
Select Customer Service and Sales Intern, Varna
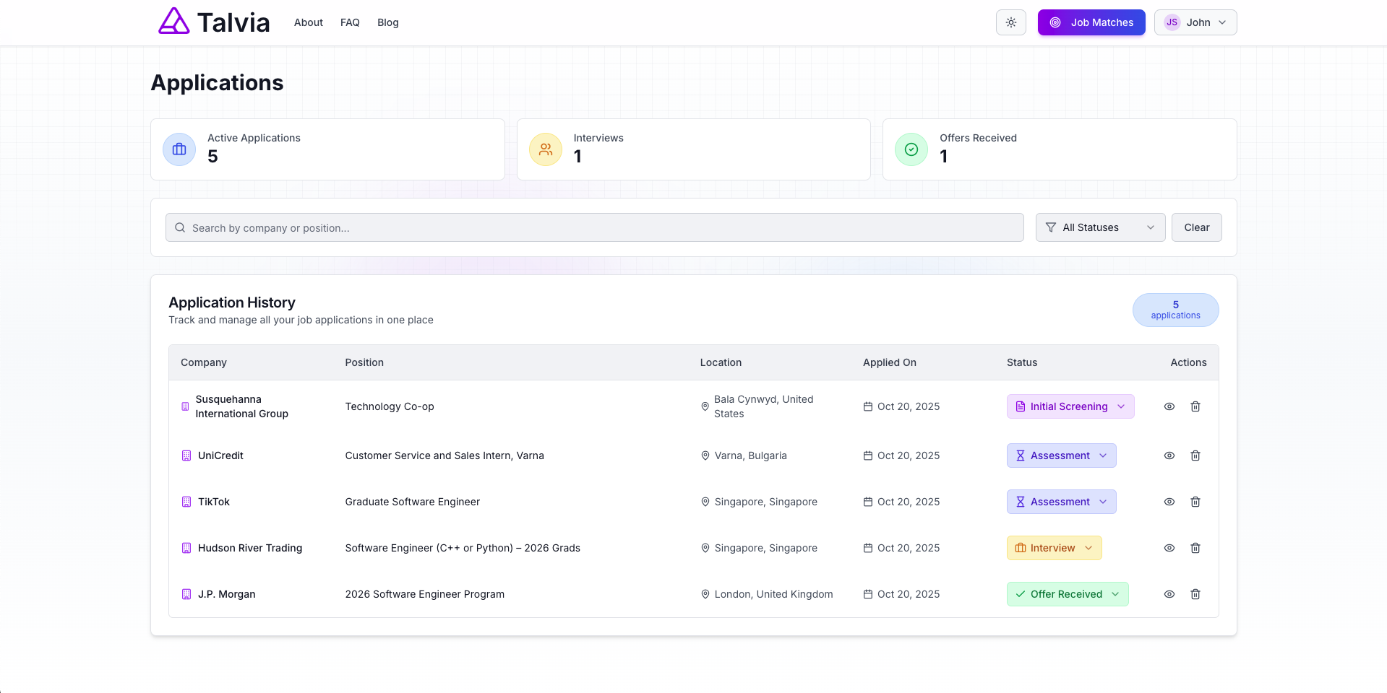[x=445, y=456]
